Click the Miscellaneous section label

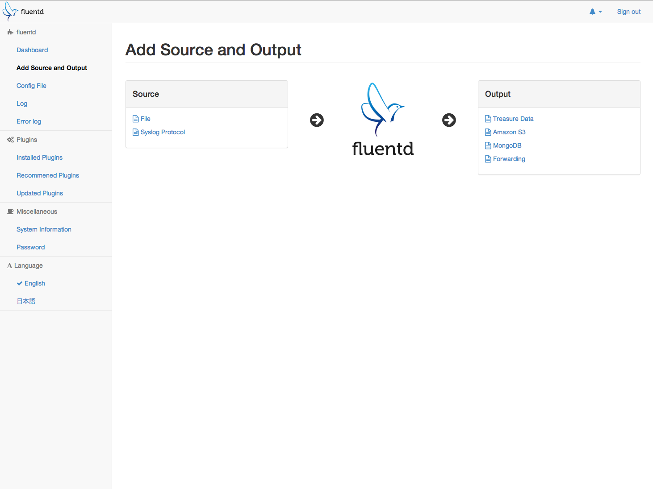pyautogui.click(x=37, y=211)
